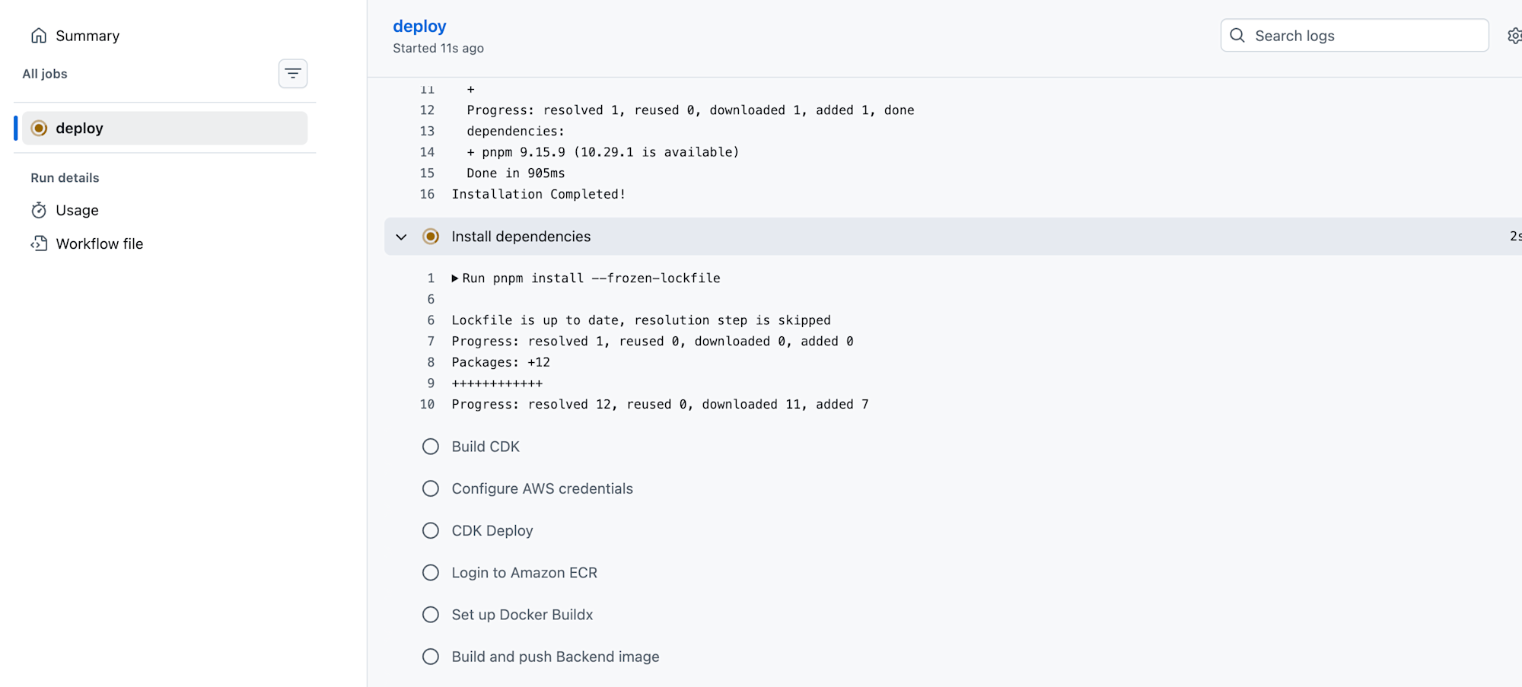Collapse the Install dependencies step chevron

coord(401,237)
